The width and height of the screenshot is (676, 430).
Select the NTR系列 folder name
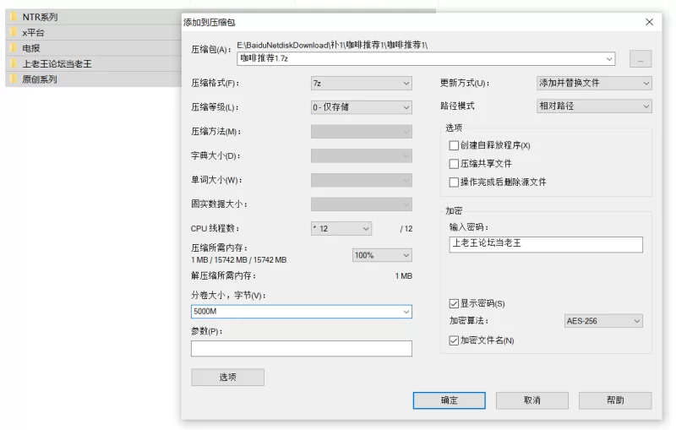click(x=40, y=17)
